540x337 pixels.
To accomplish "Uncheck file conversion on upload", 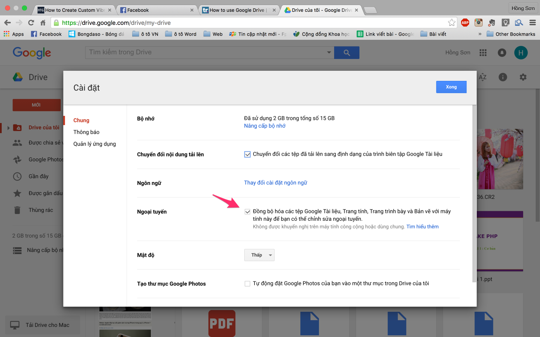I will [x=247, y=154].
